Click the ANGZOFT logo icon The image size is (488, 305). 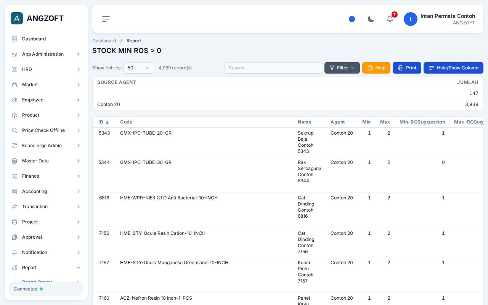pos(17,18)
